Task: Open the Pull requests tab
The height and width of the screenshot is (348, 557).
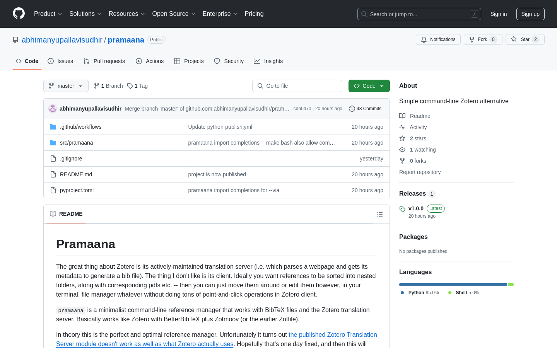Action: [x=104, y=61]
